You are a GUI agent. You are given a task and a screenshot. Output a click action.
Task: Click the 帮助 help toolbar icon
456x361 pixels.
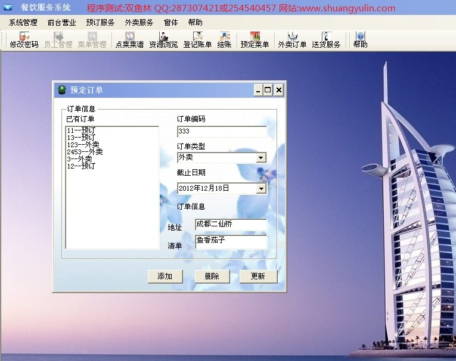[x=360, y=40]
